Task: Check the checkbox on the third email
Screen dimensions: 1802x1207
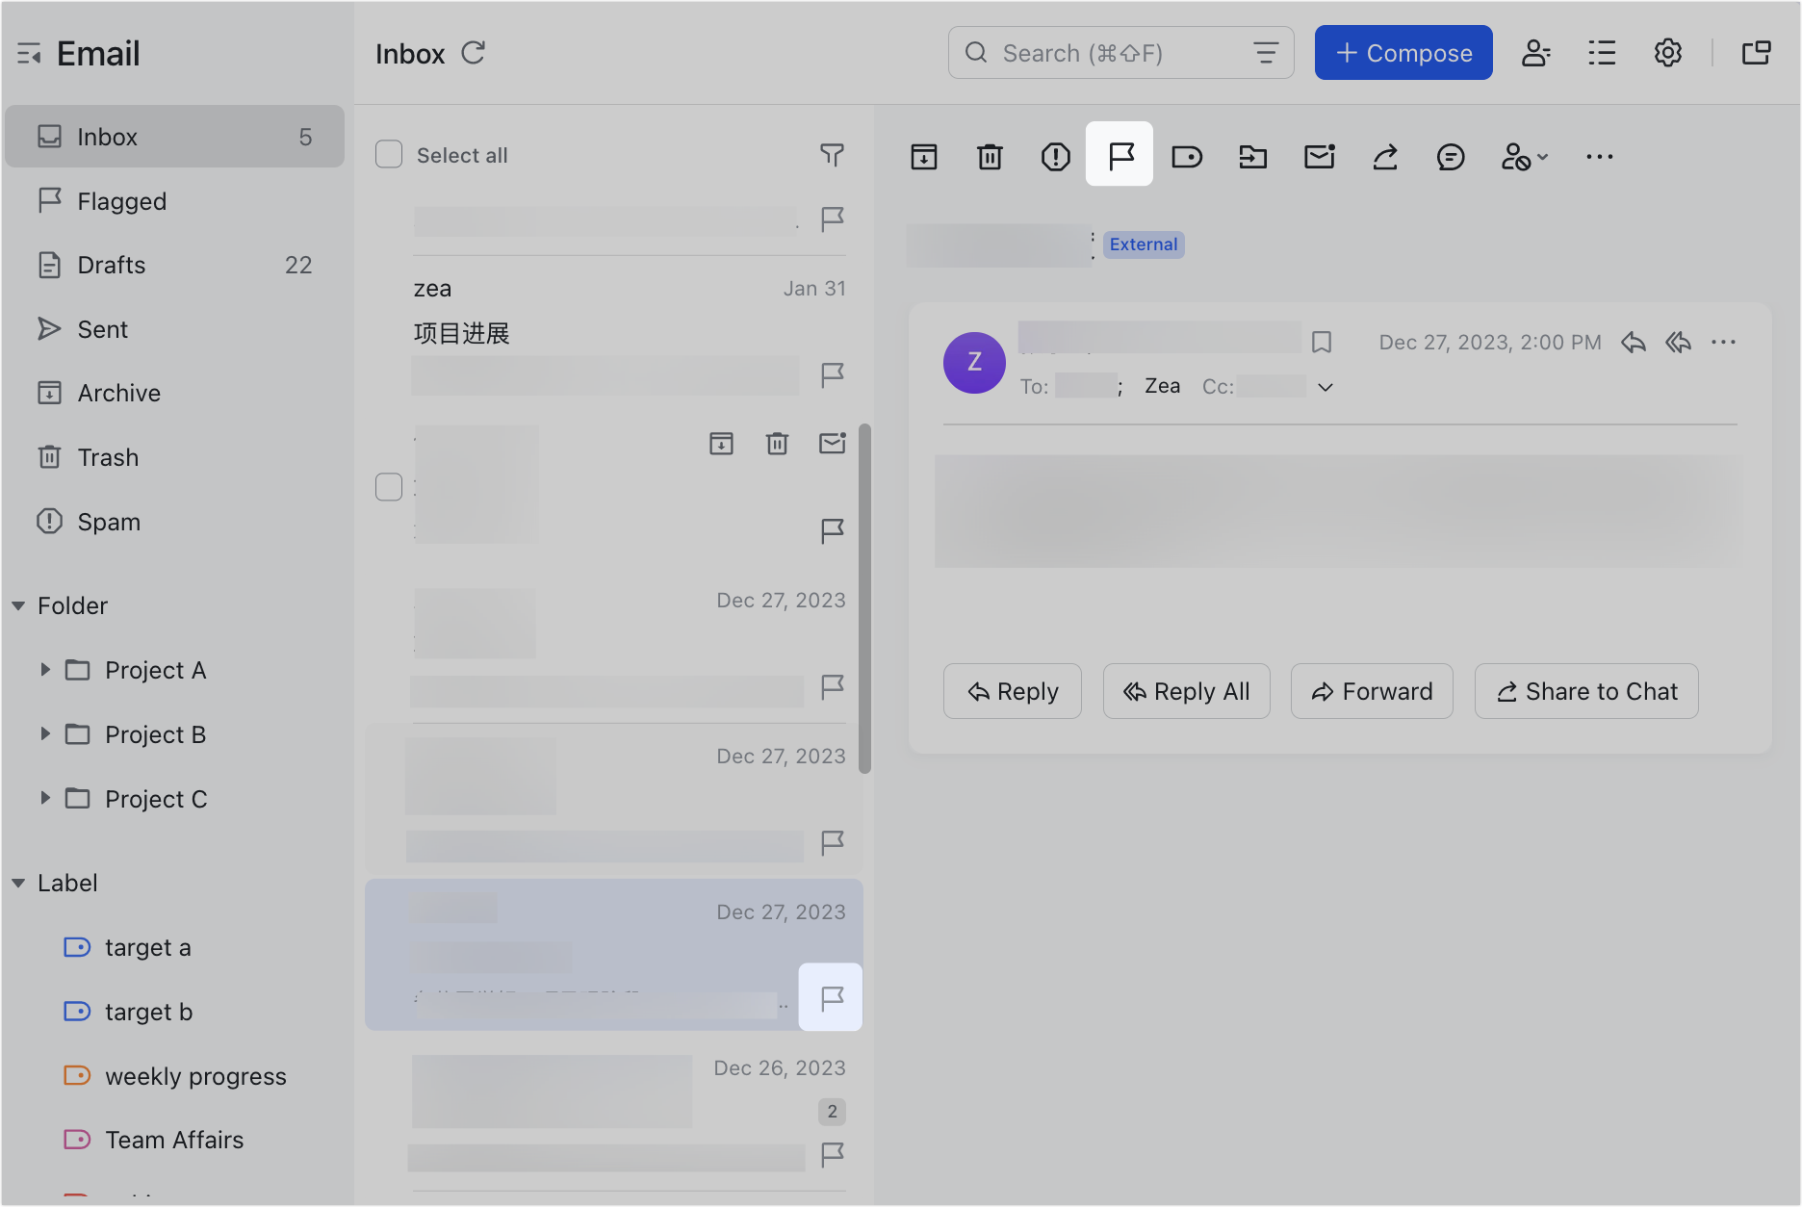Action: coord(388,487)
